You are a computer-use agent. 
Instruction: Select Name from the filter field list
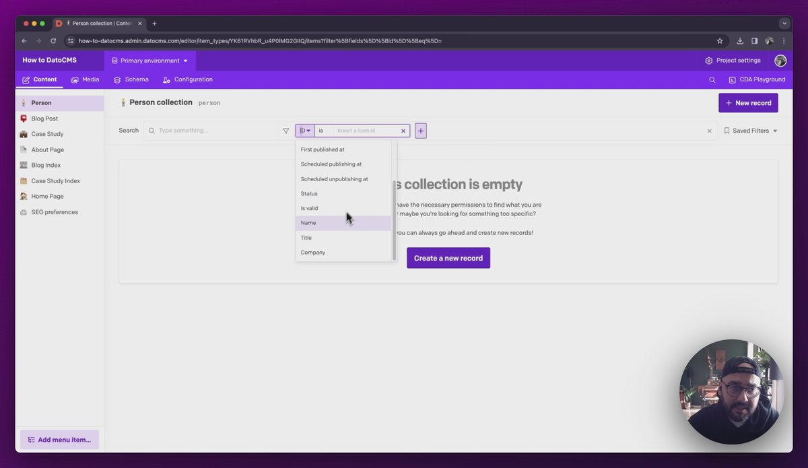click(308, 223)
